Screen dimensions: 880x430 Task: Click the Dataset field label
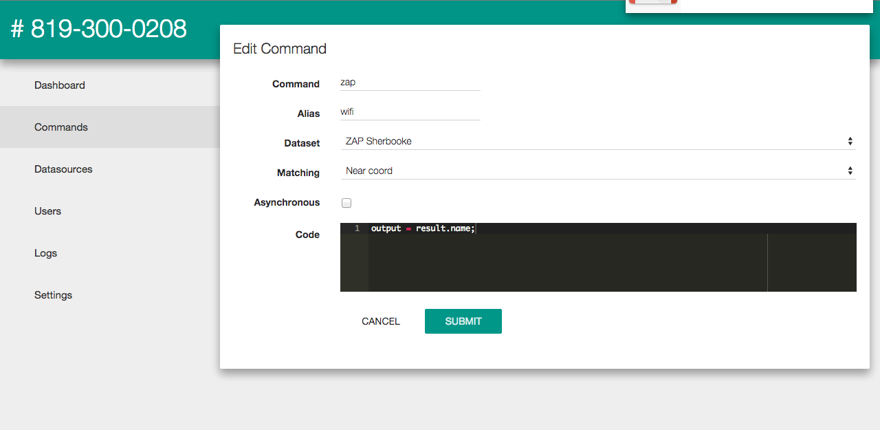pyautogui.click(x=302, y=143)
